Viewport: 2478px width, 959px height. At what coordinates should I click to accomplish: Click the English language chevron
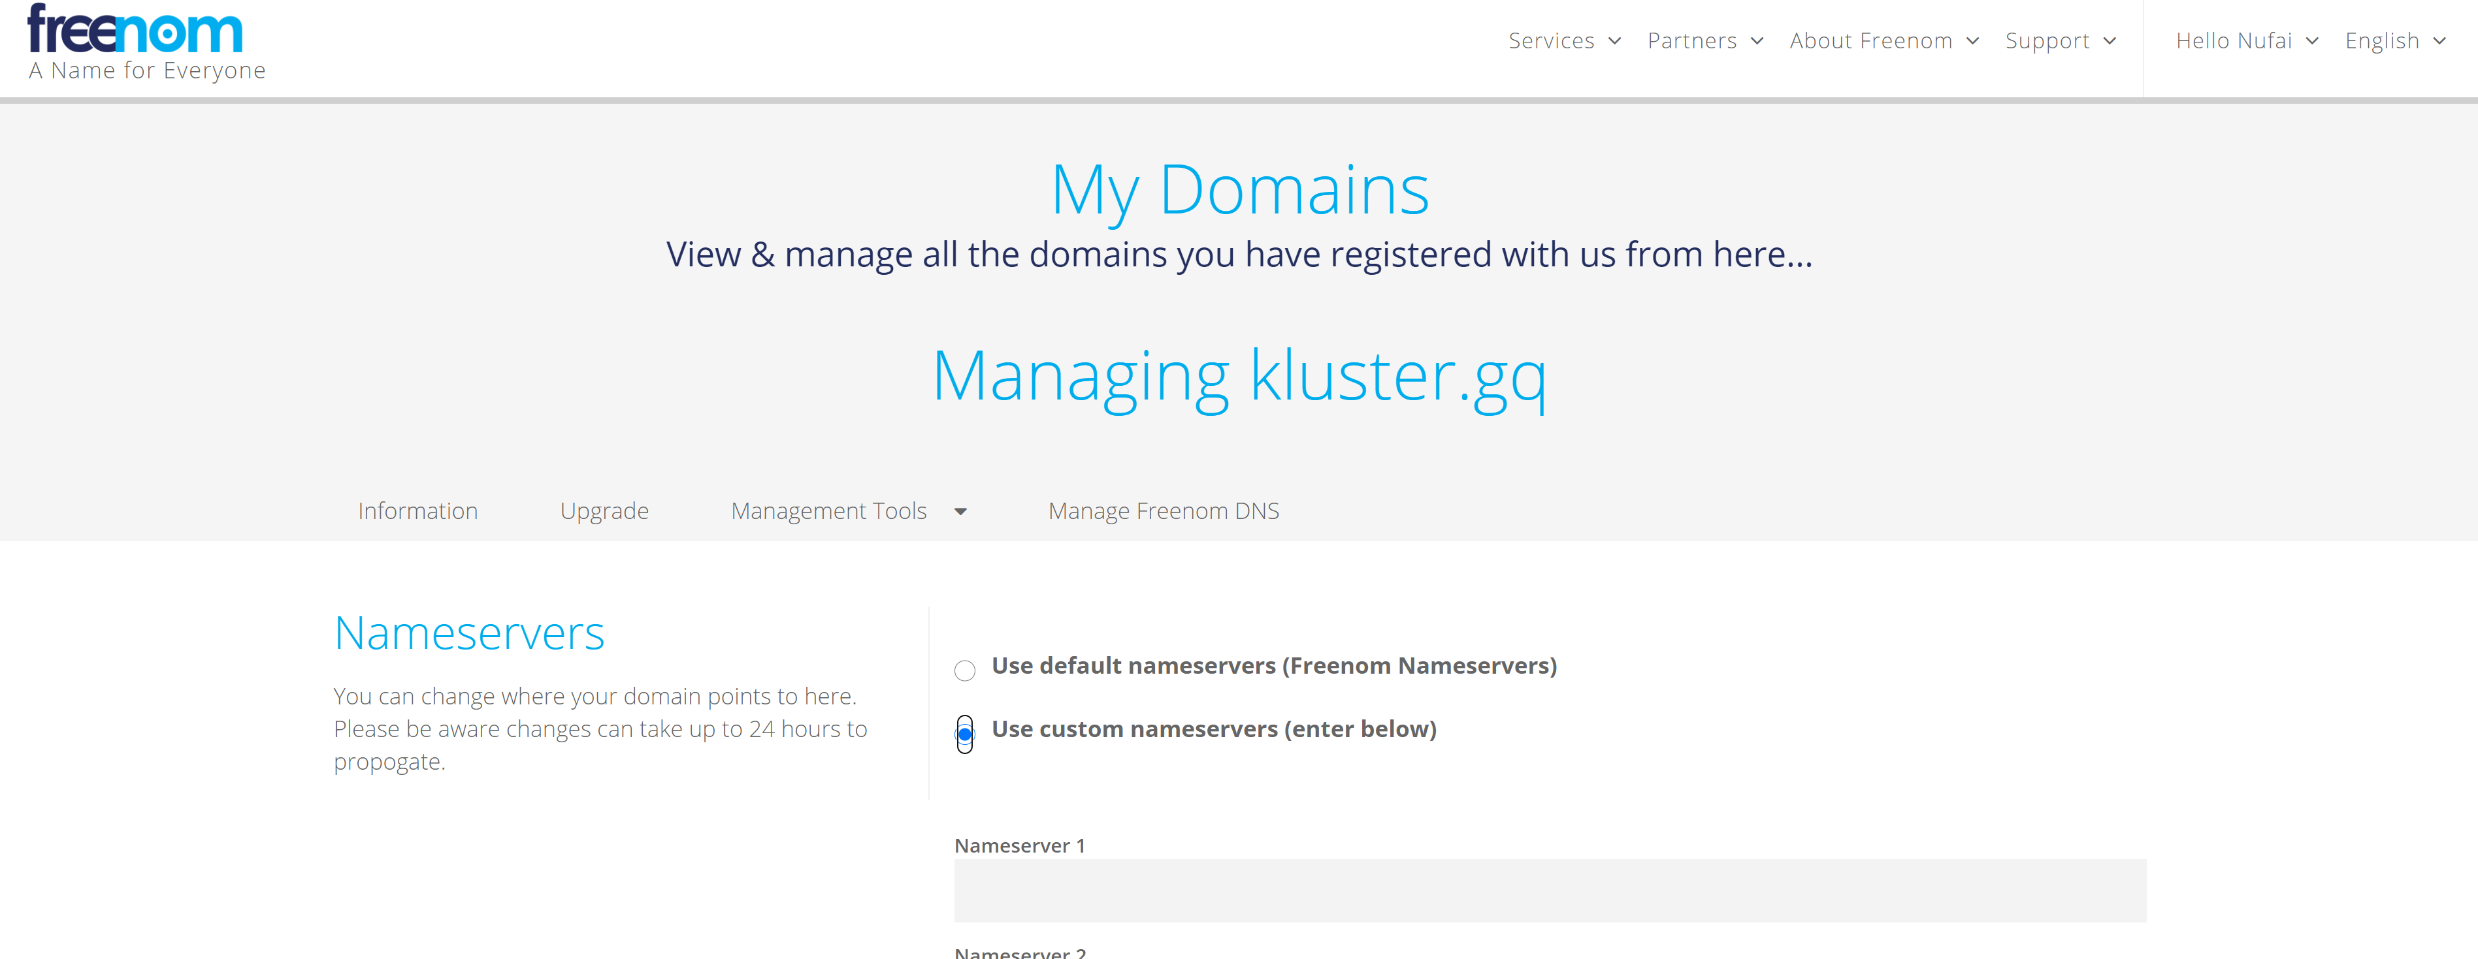(x=2439, y=41)
